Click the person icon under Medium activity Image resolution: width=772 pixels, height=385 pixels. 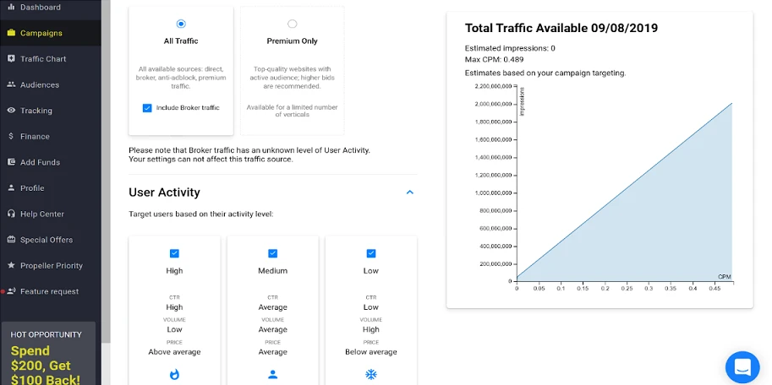(273, 375)
